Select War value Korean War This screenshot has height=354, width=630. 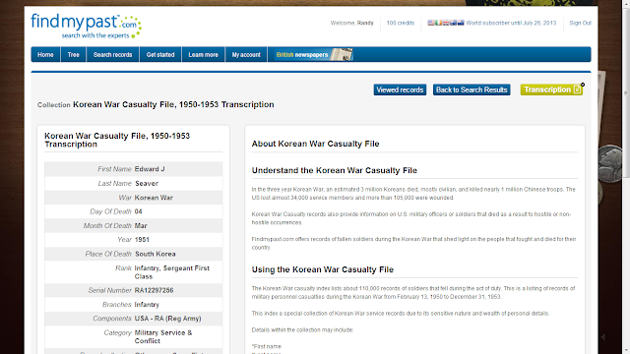point(154,198)
